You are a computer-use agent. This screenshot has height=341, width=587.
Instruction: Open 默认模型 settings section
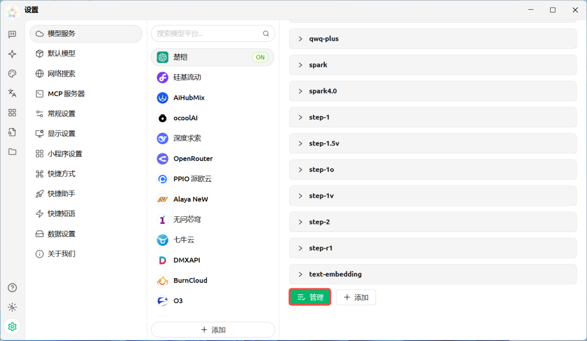[86, 54]
